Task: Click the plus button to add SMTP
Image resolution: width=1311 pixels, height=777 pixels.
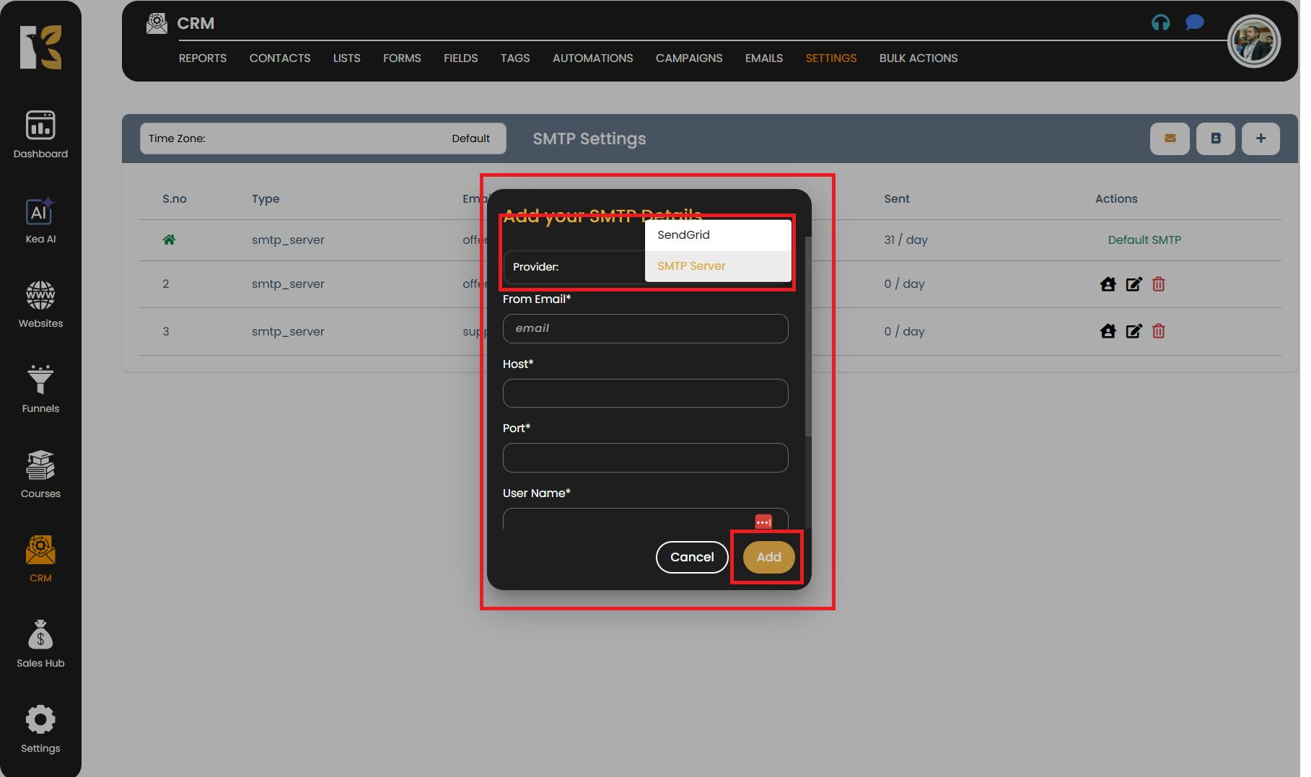Action: pyautogui.click(x=1260, y=139)
